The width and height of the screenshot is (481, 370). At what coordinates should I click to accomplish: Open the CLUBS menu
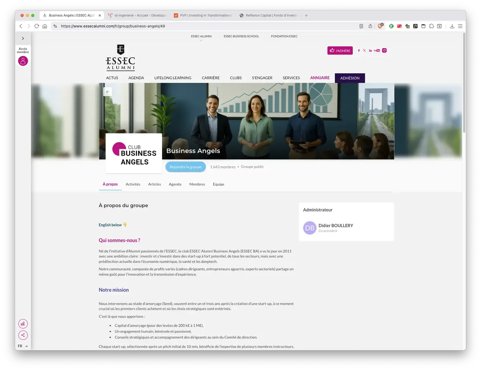click(x=236, y=78)
